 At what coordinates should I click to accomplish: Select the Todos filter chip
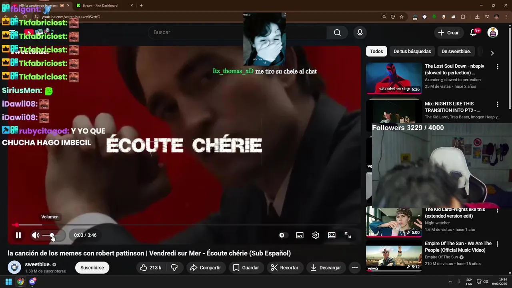pyautogui.click(x=376, y=51)
